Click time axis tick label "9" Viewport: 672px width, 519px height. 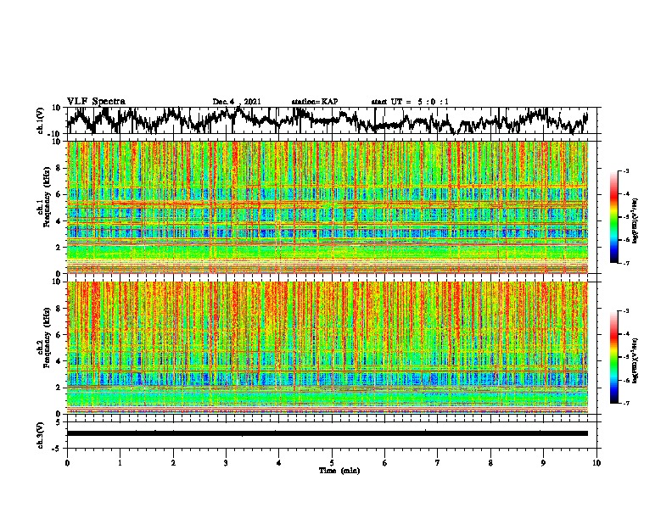click(543, 463)
